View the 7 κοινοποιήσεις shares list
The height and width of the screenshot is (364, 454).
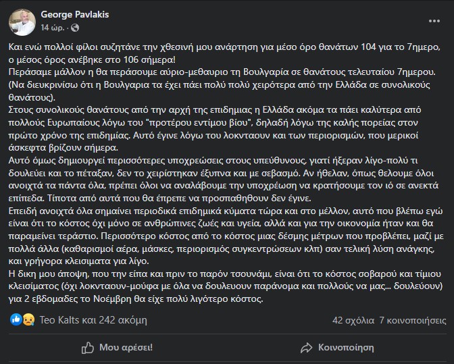(413, 320)
